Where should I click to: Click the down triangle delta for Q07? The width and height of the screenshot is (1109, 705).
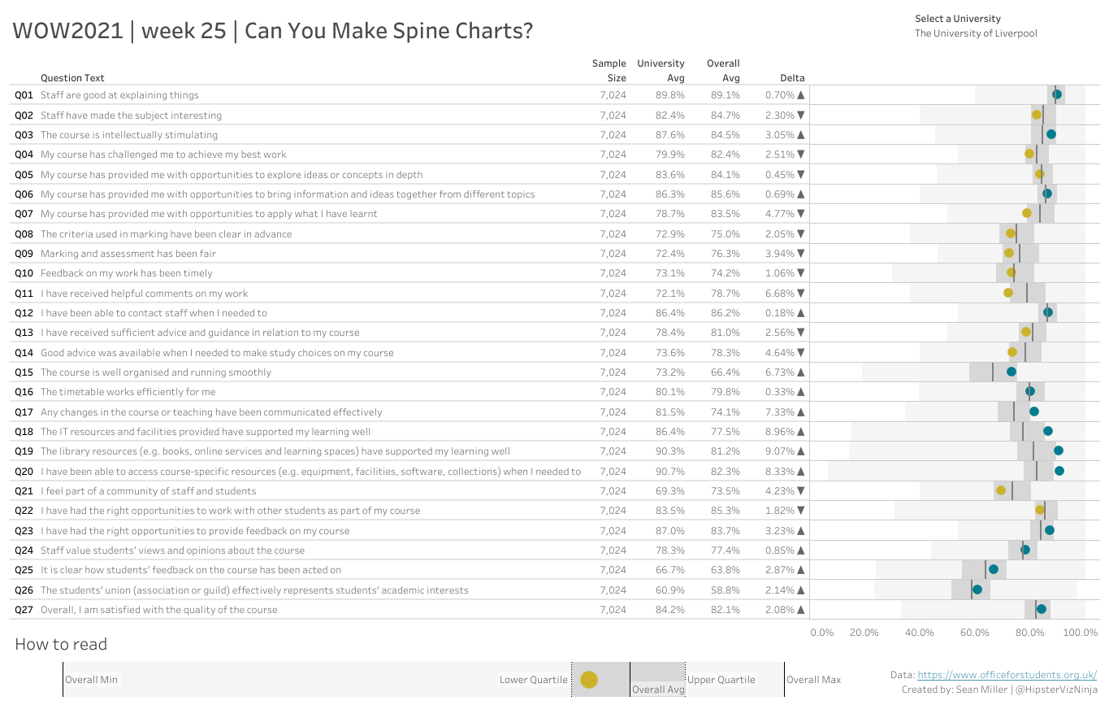click(801, 214)
